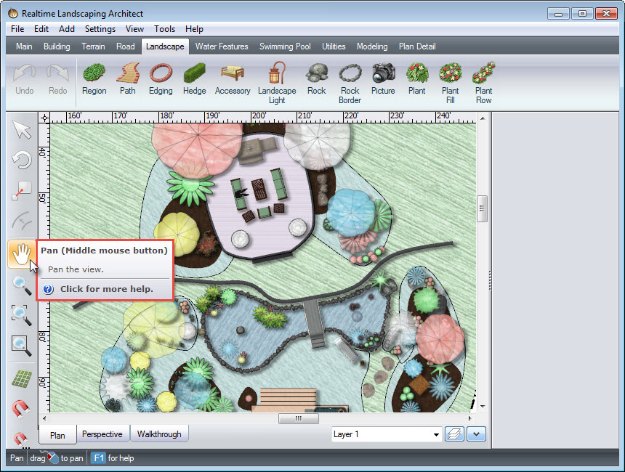Switch to the Road tab

pos(126,46)
